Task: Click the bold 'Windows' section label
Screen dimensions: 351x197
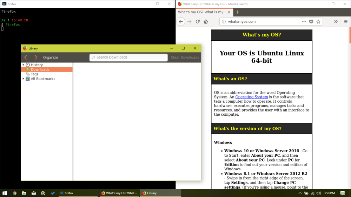Action: tap(223, 142)
